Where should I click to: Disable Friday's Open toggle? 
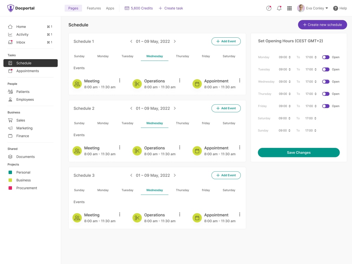tap(326, 106)
